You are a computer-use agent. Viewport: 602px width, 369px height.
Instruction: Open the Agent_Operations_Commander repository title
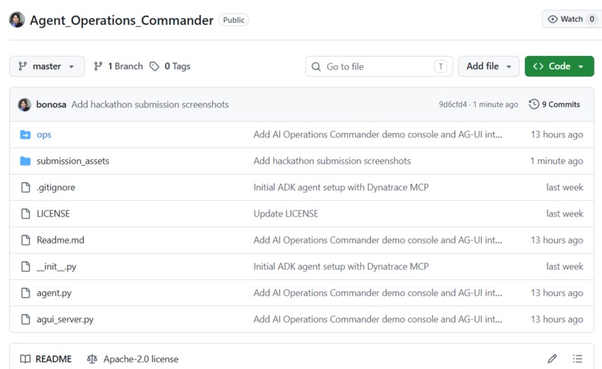(x=121, y=20)
